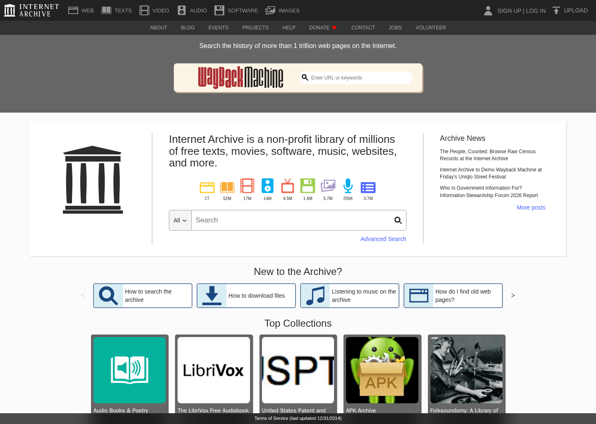This screenshot has width=596, height=424.
Task: Click the Advanced Search link
Action: [x=383, y=239]
